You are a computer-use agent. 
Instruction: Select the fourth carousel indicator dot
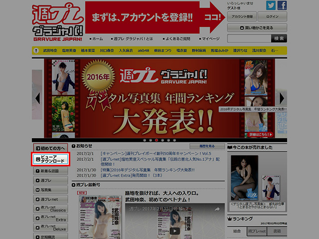click(x=162, y=140)
